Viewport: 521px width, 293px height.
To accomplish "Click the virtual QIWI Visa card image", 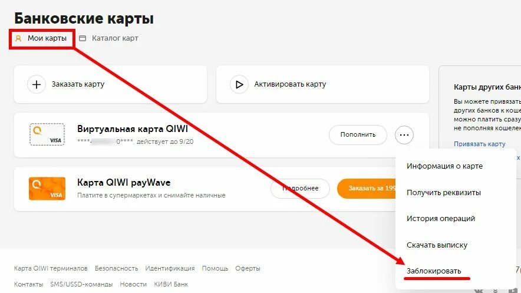I will [47, 134].
